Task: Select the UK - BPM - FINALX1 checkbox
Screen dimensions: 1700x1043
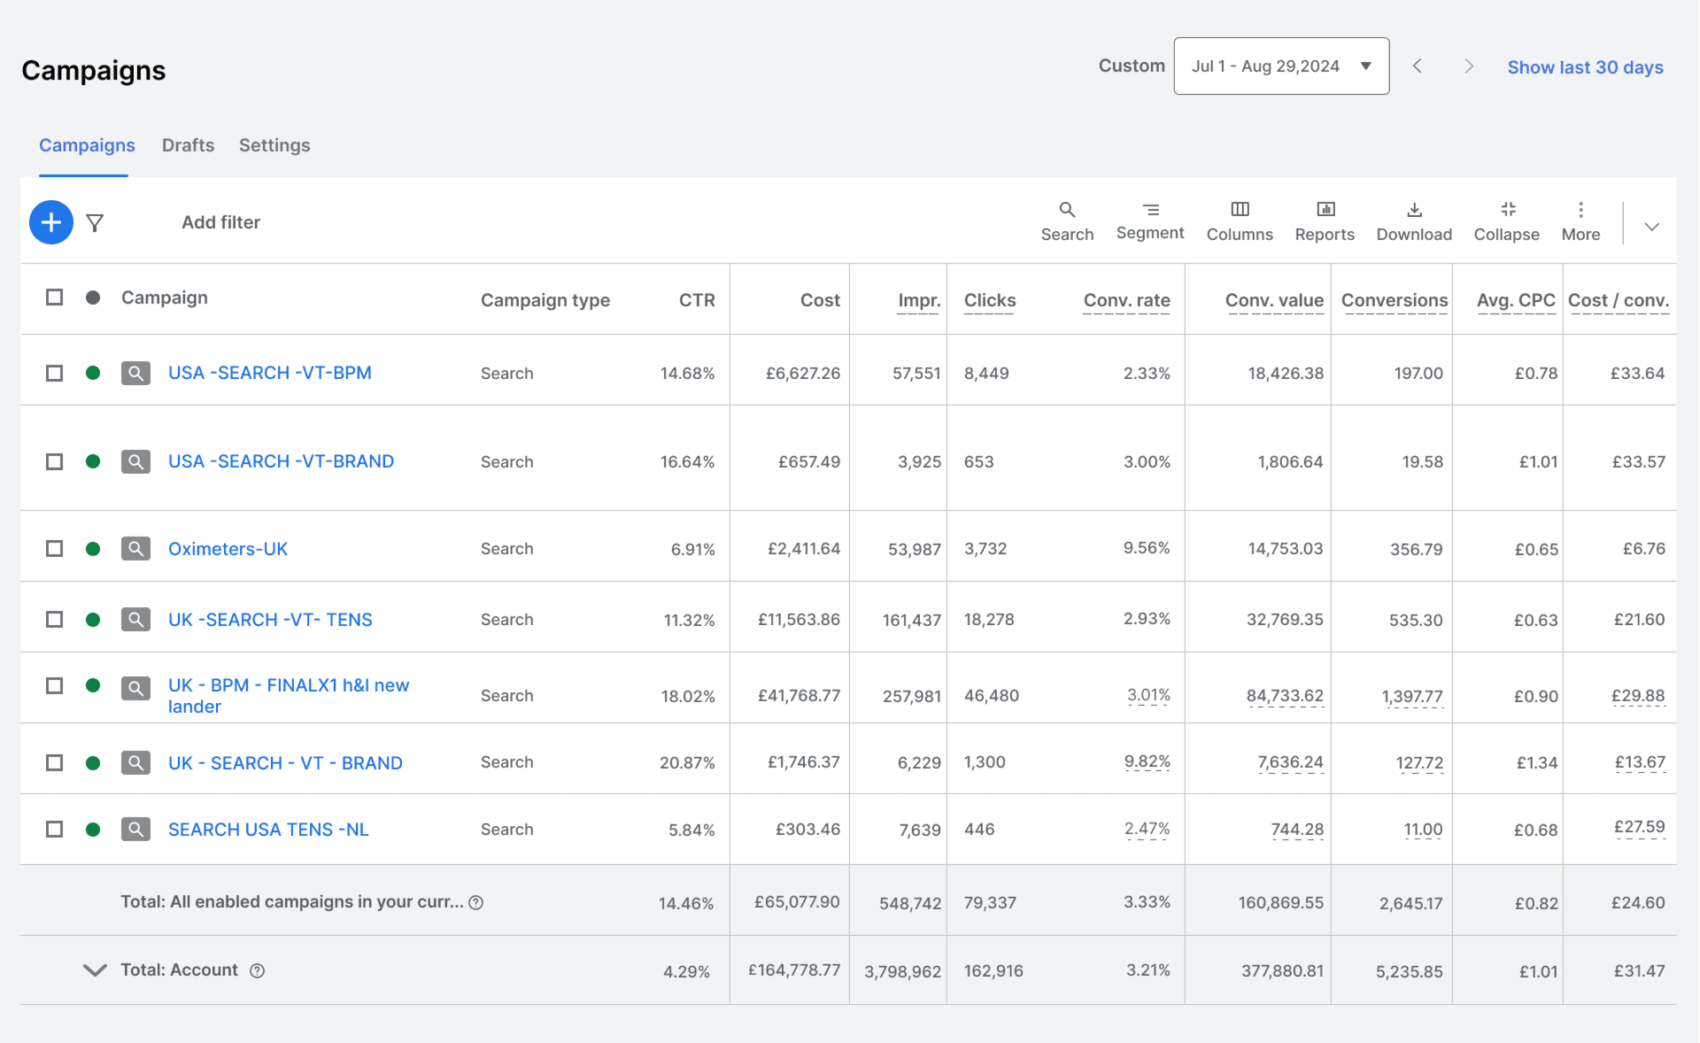Action: point(55,686)
